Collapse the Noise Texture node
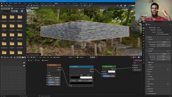 pyautogui.click(x=48, y=65)
